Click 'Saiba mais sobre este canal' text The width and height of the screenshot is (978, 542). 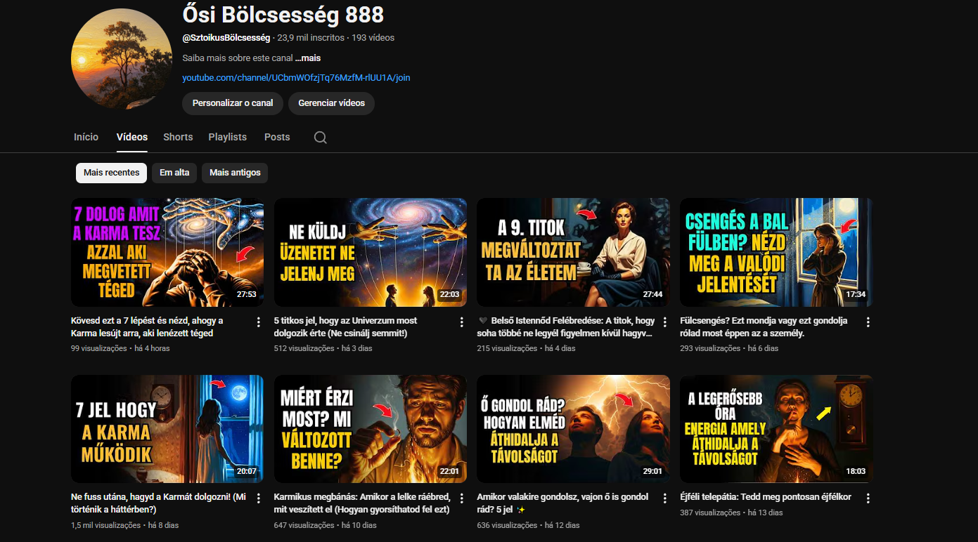pyautogui.click(x=237, y=58)
